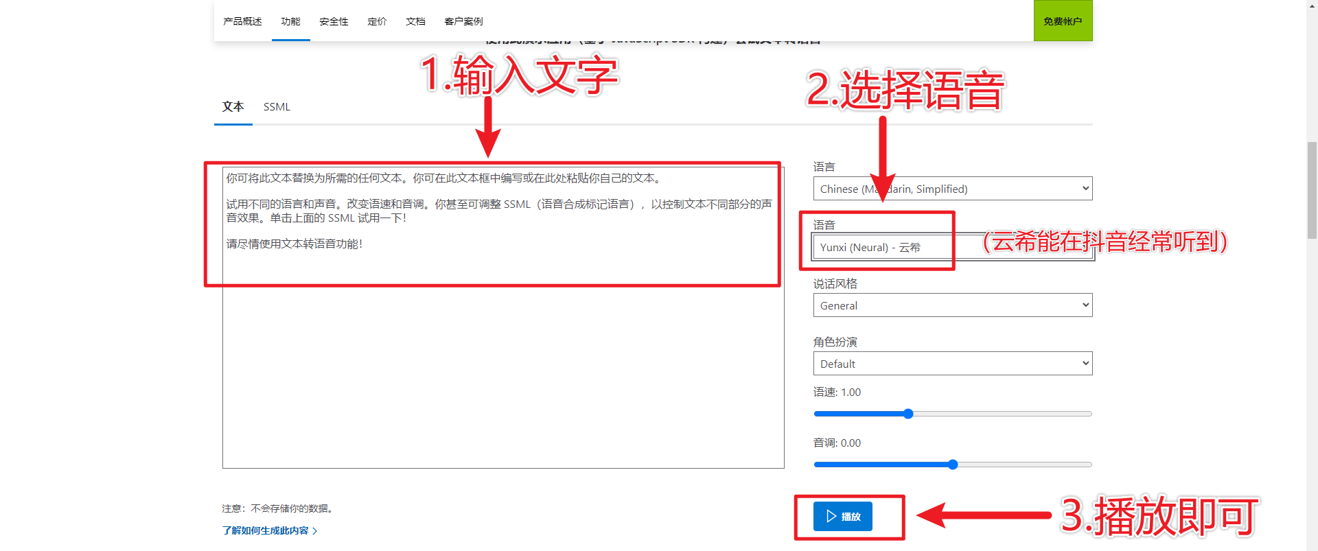Click the 语速 speed slider handle

tap(908, 414)
